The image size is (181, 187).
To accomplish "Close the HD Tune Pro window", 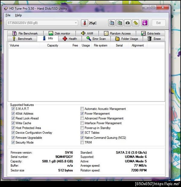I will click(163, 7).
